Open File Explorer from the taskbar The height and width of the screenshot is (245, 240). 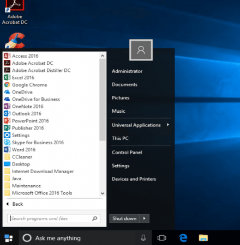pos(203,238)
